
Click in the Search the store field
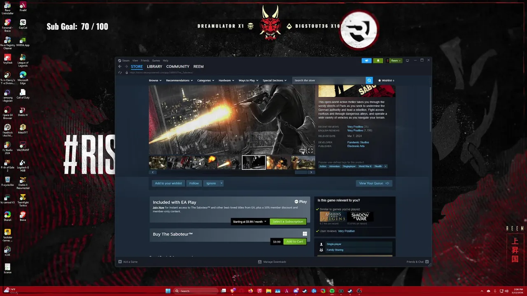click(x=329, y=81)
